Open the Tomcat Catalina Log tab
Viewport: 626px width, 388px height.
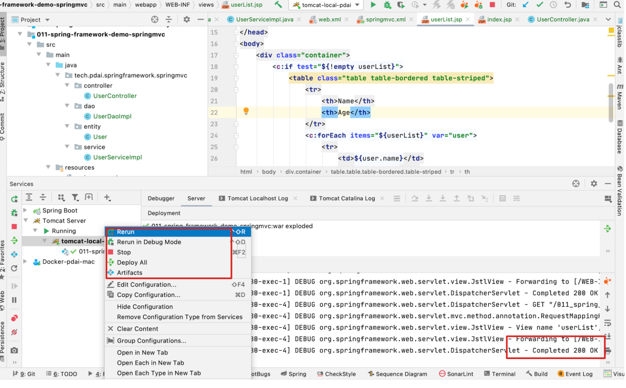coord(347,199)
